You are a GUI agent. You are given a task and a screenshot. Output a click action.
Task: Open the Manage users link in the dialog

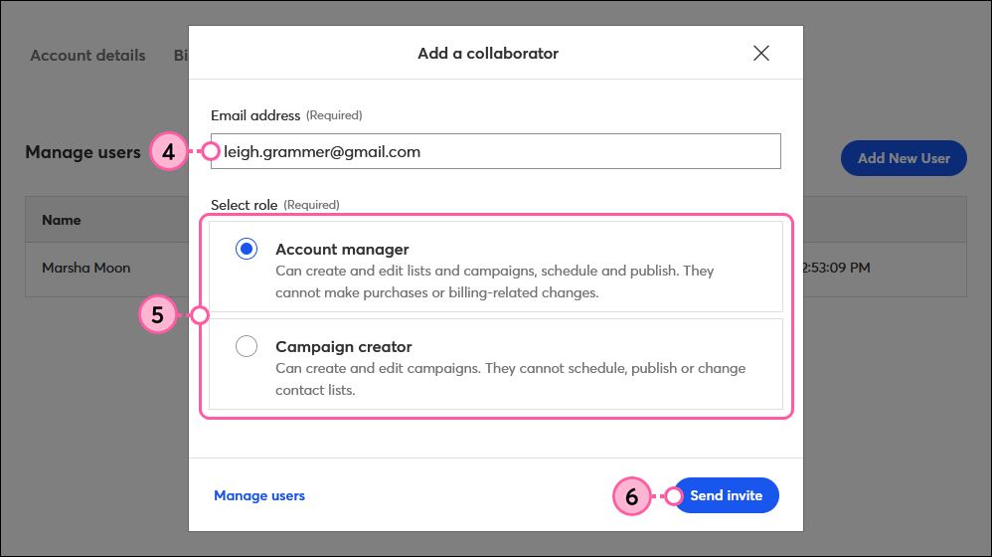259,495
